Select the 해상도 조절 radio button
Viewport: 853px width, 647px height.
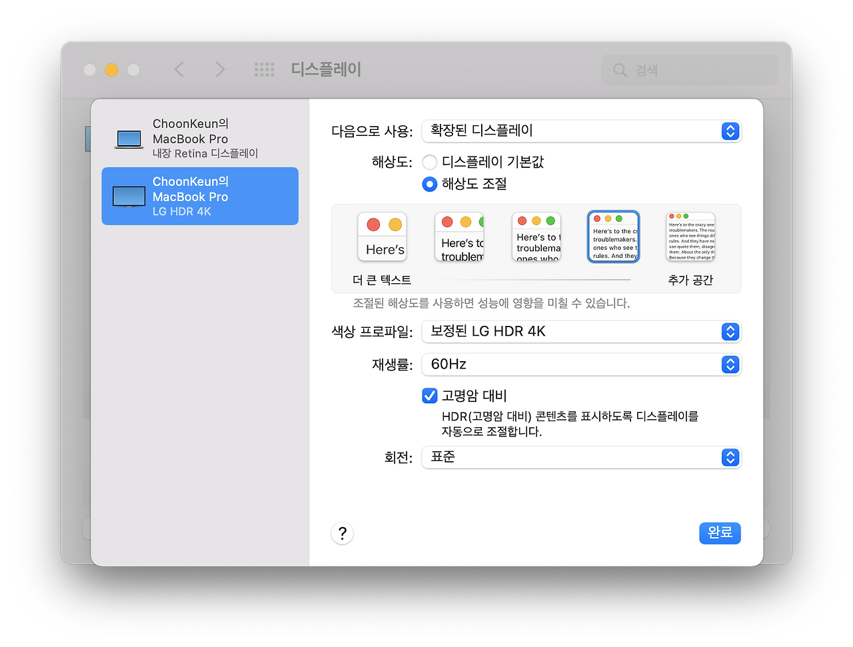[429, 184]
